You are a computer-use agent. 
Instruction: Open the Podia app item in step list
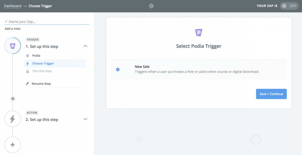pos(36,56)
